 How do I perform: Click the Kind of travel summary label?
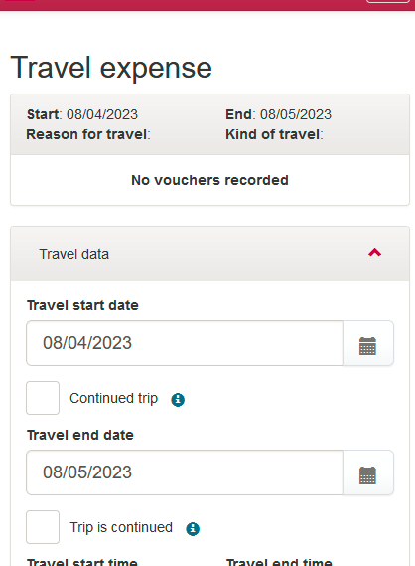click(274, 134)
